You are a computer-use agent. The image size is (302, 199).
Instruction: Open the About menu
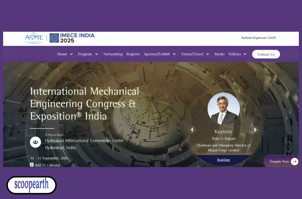tap(62, 54)
